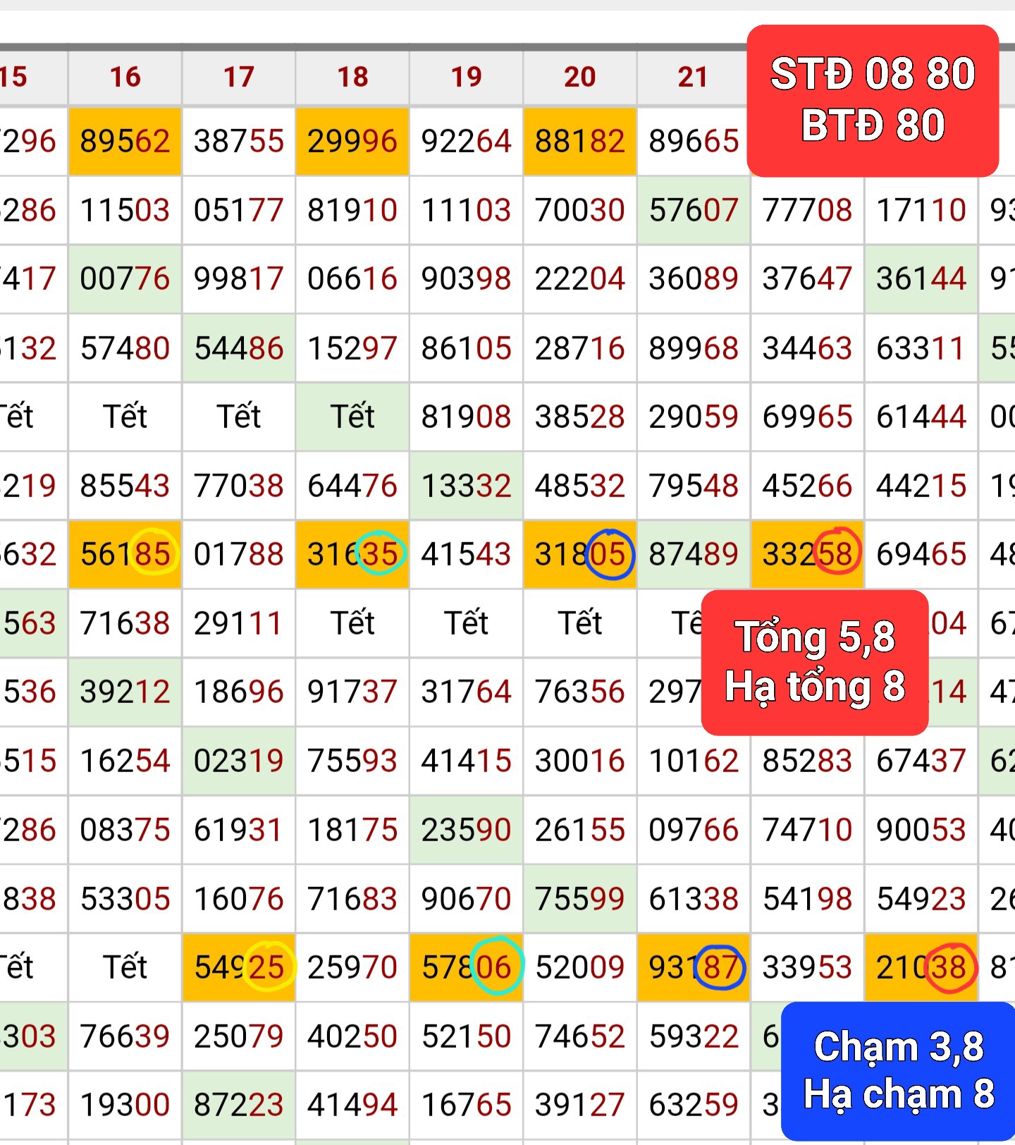
Task: Click the number 74652
Action: coord(580,1036)
